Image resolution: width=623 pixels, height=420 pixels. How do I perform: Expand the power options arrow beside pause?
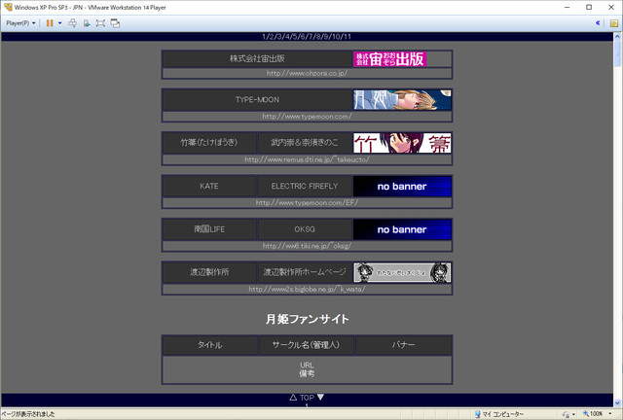point(60,23)
